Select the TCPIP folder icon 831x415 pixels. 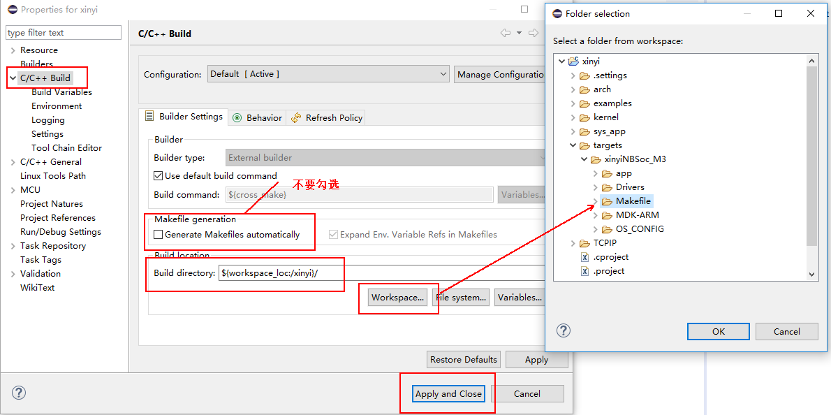584,243
